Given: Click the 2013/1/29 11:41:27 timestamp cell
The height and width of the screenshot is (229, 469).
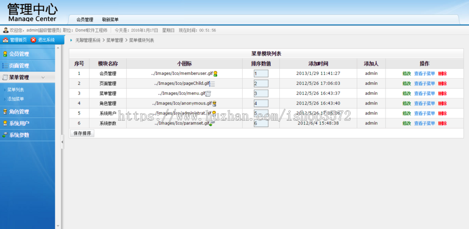Looking at the screenshot, I should 318,73.
